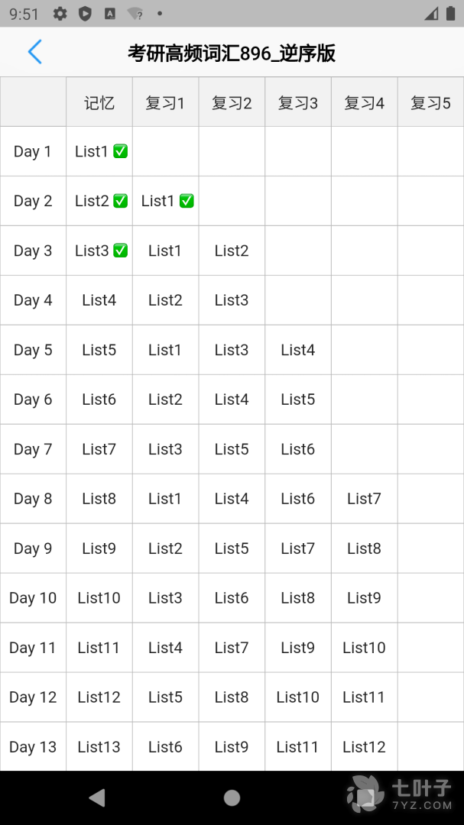Screen dimensions: 464x825
Task: Tap the Wi-Fi status icon
Action: tap(135, 14)
